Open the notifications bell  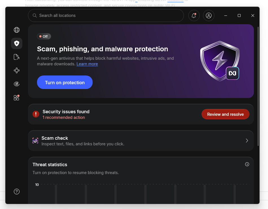(x=194, y=15)
